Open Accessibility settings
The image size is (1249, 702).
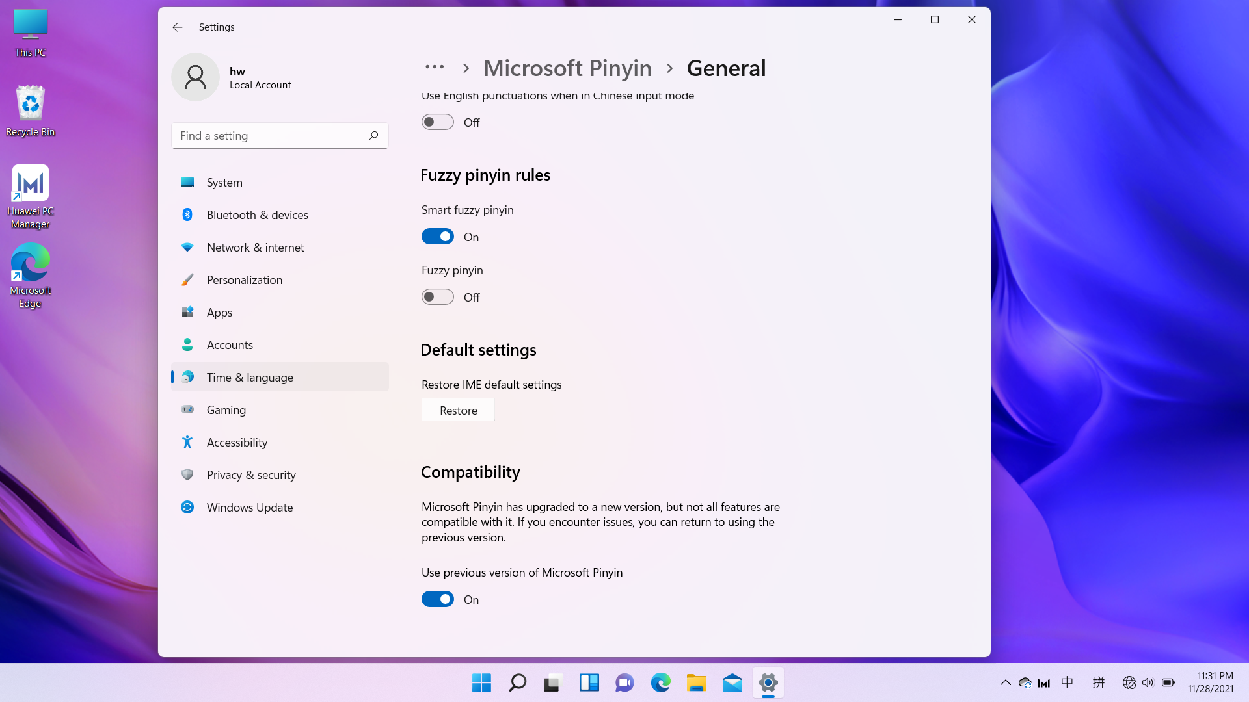coord(280,443)
